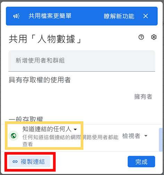The image size is (164, 175).
Task: Click the 具有存取權的使用者 section heading
Action: (x=40, y=80)
